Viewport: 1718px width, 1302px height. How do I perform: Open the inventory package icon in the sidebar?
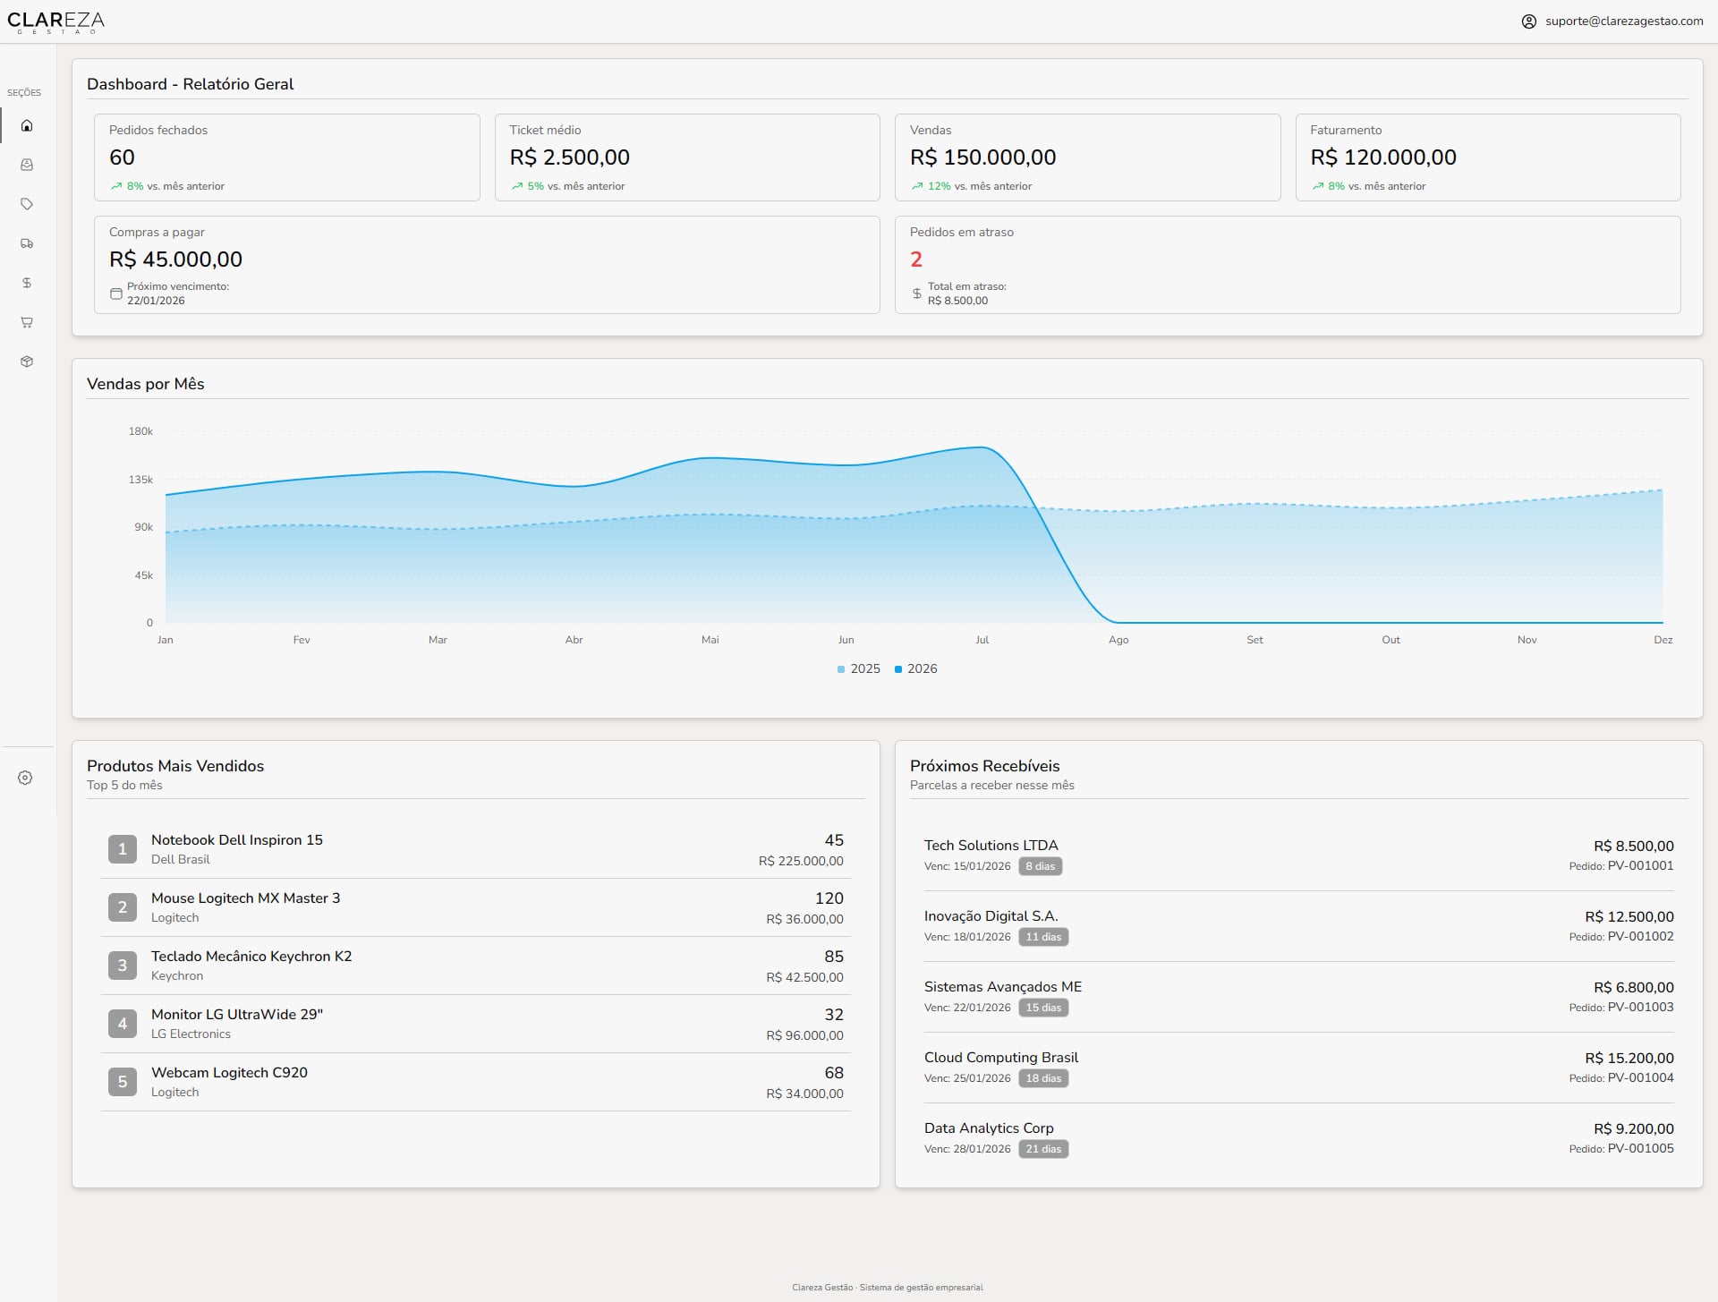[x=27, y=362]
